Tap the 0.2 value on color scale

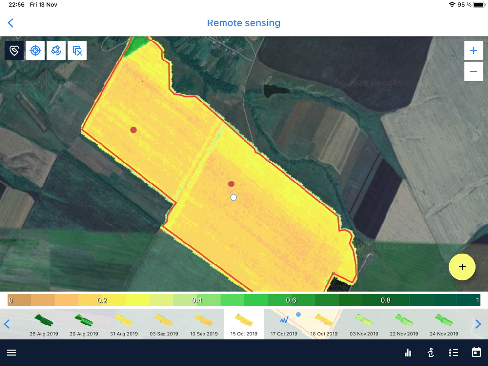tap(102, 300)
